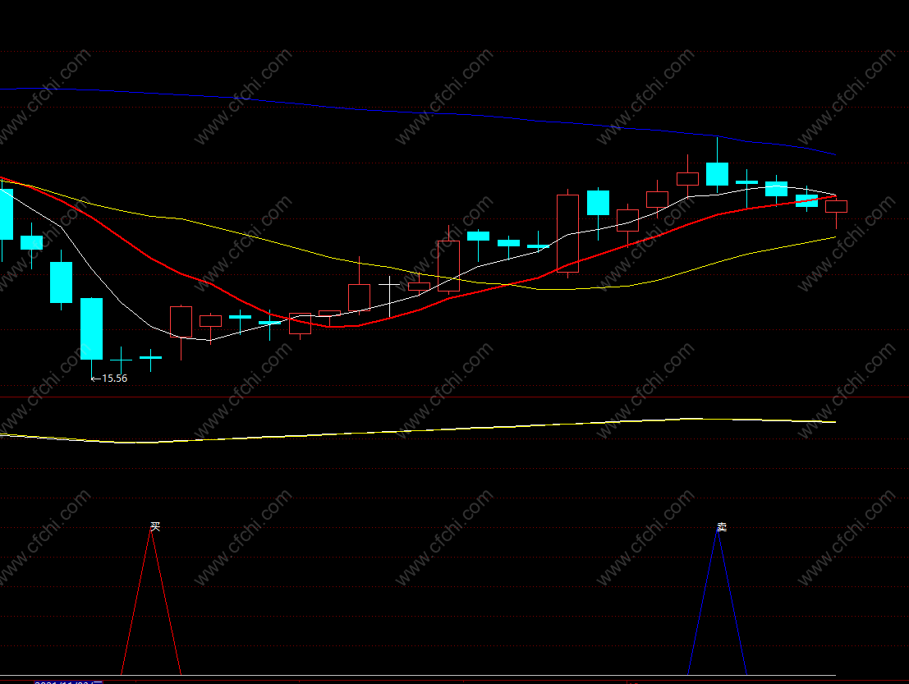Click the white doji candlestick
909x684 pixels.
click(x=389, y=296)
